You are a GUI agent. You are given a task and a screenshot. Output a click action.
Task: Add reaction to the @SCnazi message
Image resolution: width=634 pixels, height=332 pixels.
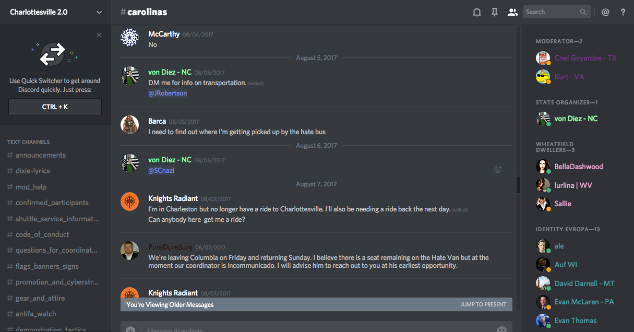point(498,170)
